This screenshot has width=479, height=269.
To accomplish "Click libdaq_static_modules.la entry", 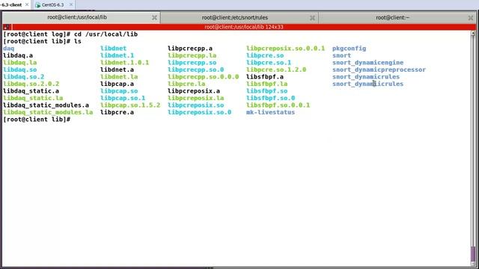I will [48, 112].
